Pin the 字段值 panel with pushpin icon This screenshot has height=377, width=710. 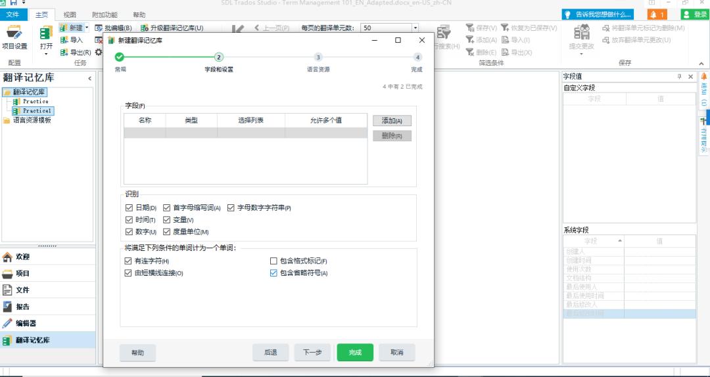679,77
